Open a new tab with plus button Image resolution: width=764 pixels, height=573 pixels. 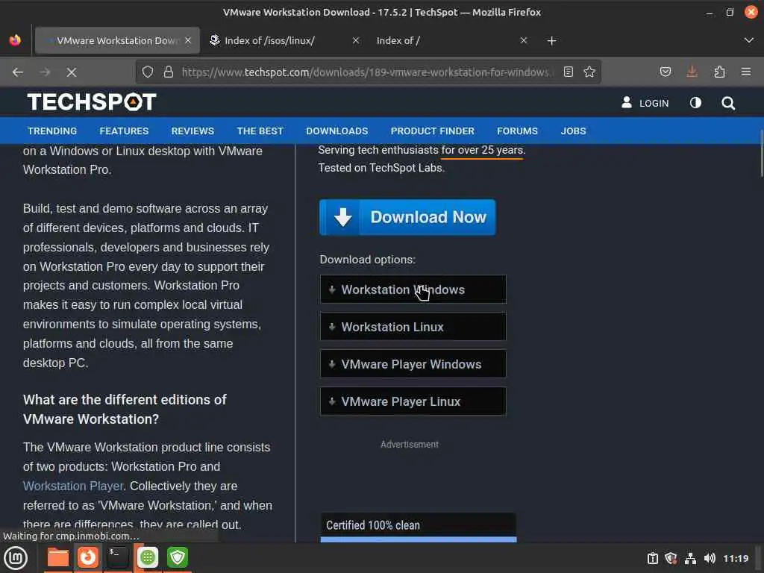tap(551, 41)
